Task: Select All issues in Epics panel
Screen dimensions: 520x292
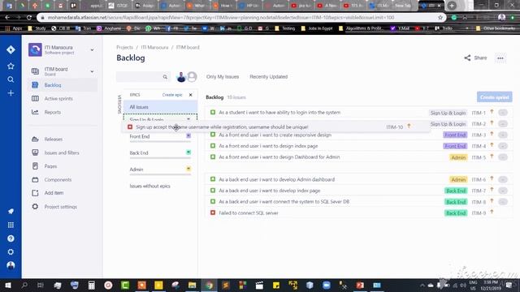Action: 161,107
